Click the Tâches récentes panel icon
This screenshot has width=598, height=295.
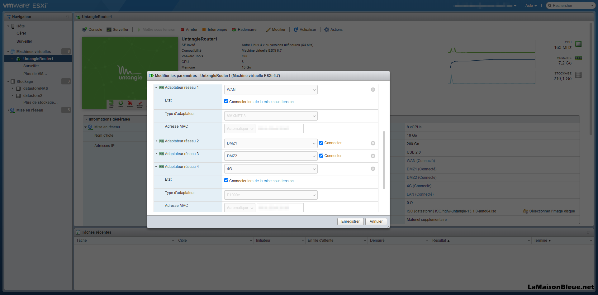point(78,232)
